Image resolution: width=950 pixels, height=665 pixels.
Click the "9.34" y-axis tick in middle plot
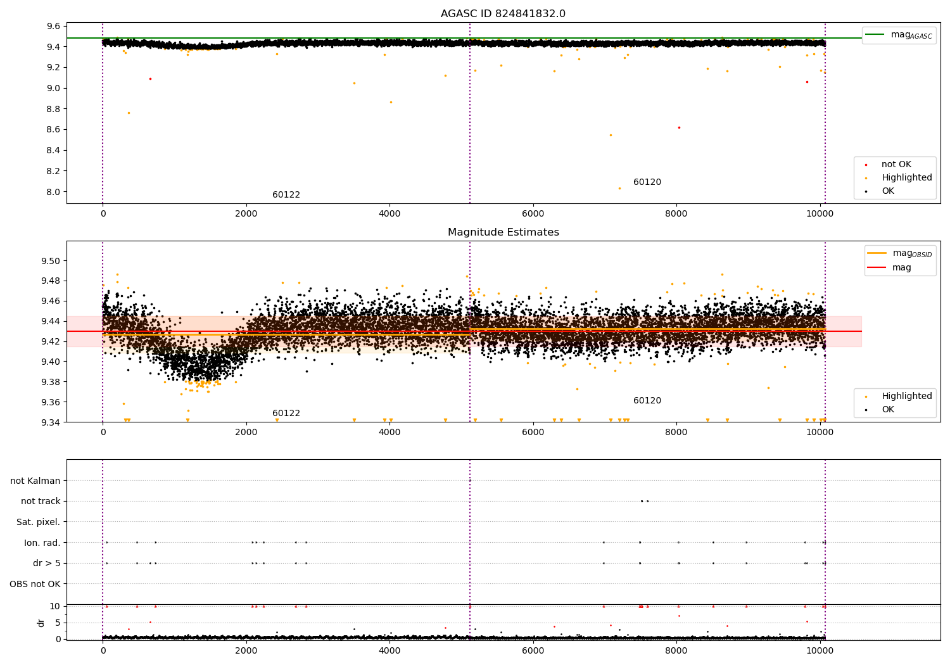click(51, 422)
